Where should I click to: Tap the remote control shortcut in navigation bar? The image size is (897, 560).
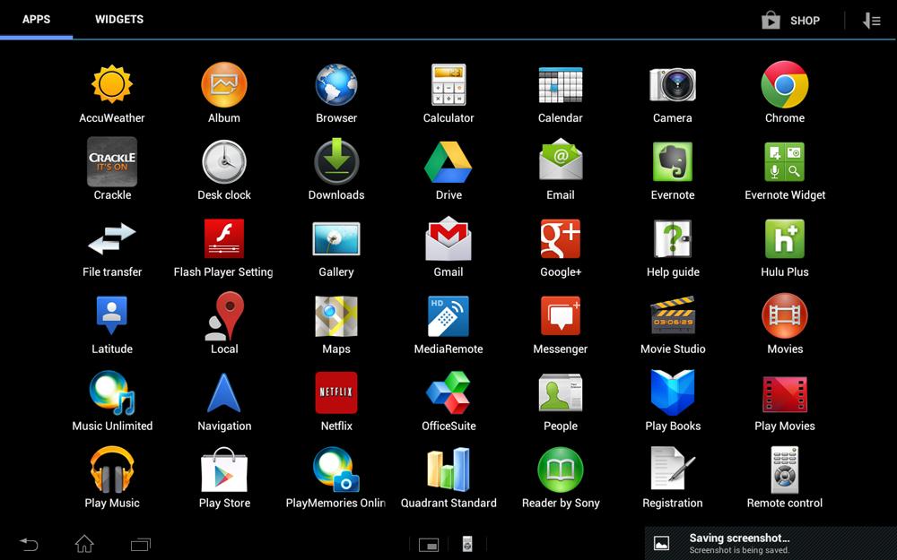(x=467, y=544)
